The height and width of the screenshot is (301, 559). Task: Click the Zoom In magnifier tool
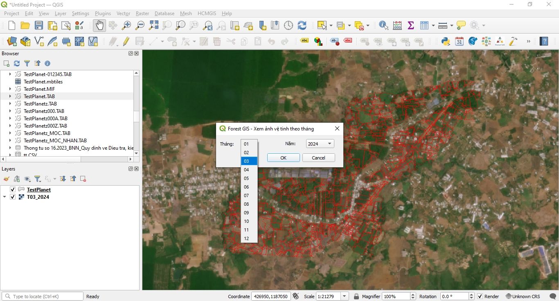(126, 25)
